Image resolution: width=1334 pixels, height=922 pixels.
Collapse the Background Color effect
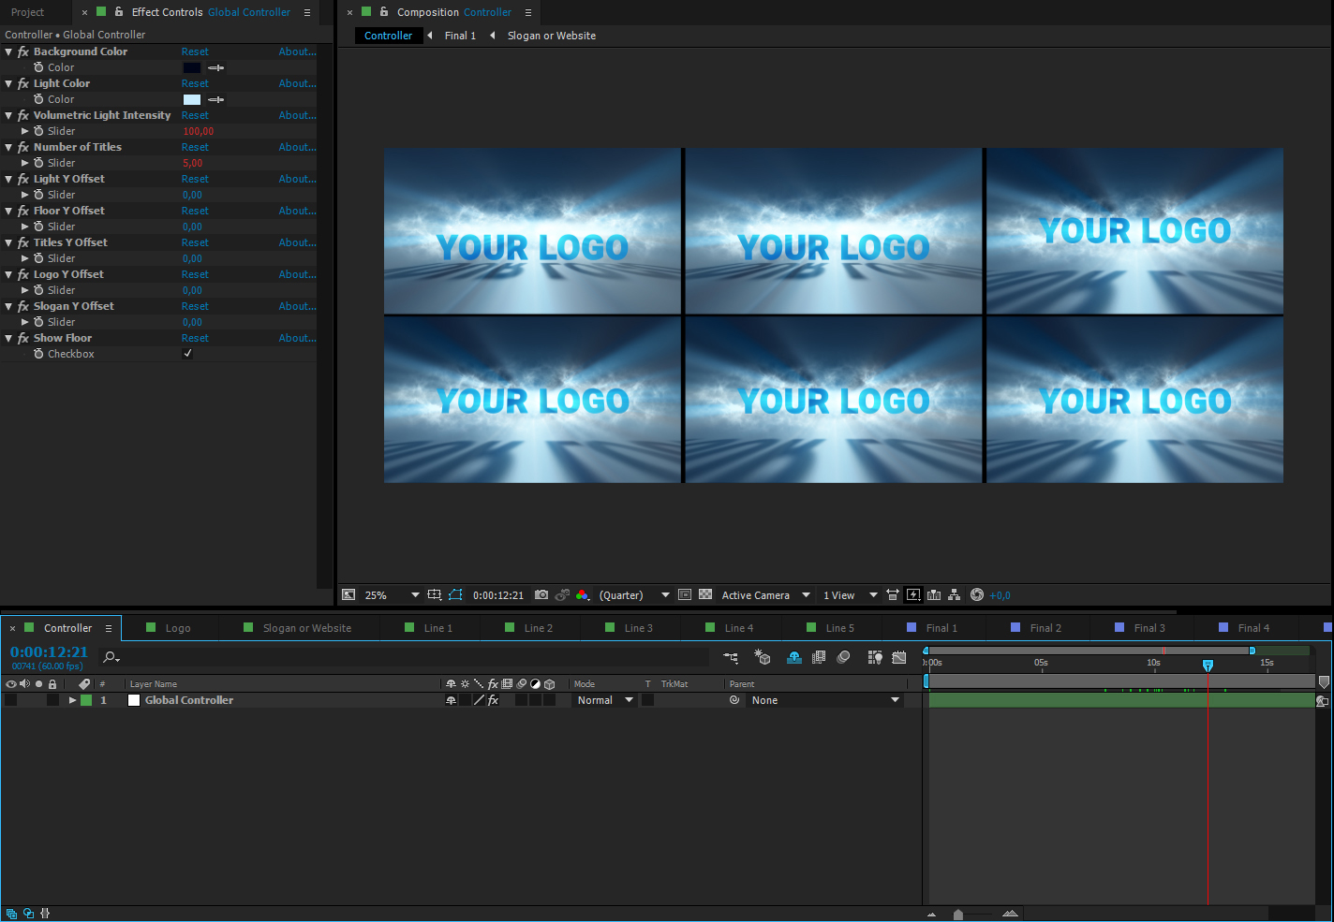tap(8, 51)
